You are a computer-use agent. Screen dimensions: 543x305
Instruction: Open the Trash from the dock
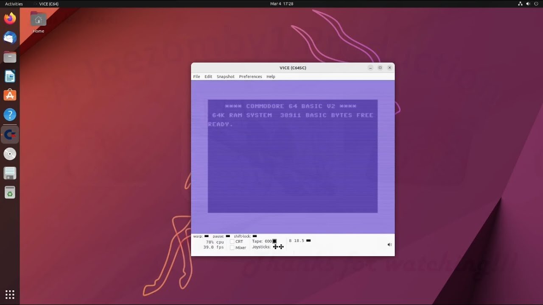pyautogui.click(x=10, y=193)
